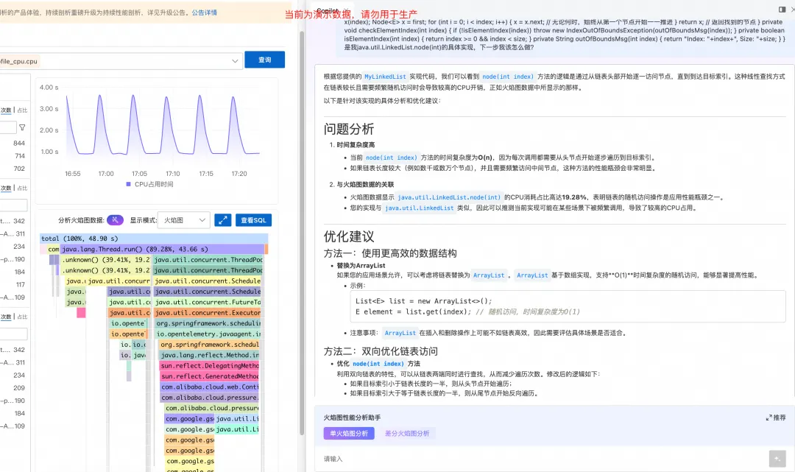Screen dimensions: 795x472
Task: Click the 请输入 Copilot chat input field
Action: [x=545, y=458]
